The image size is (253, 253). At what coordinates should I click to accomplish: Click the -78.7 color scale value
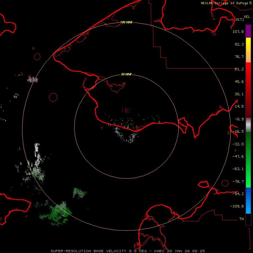(x=238, y=182)
